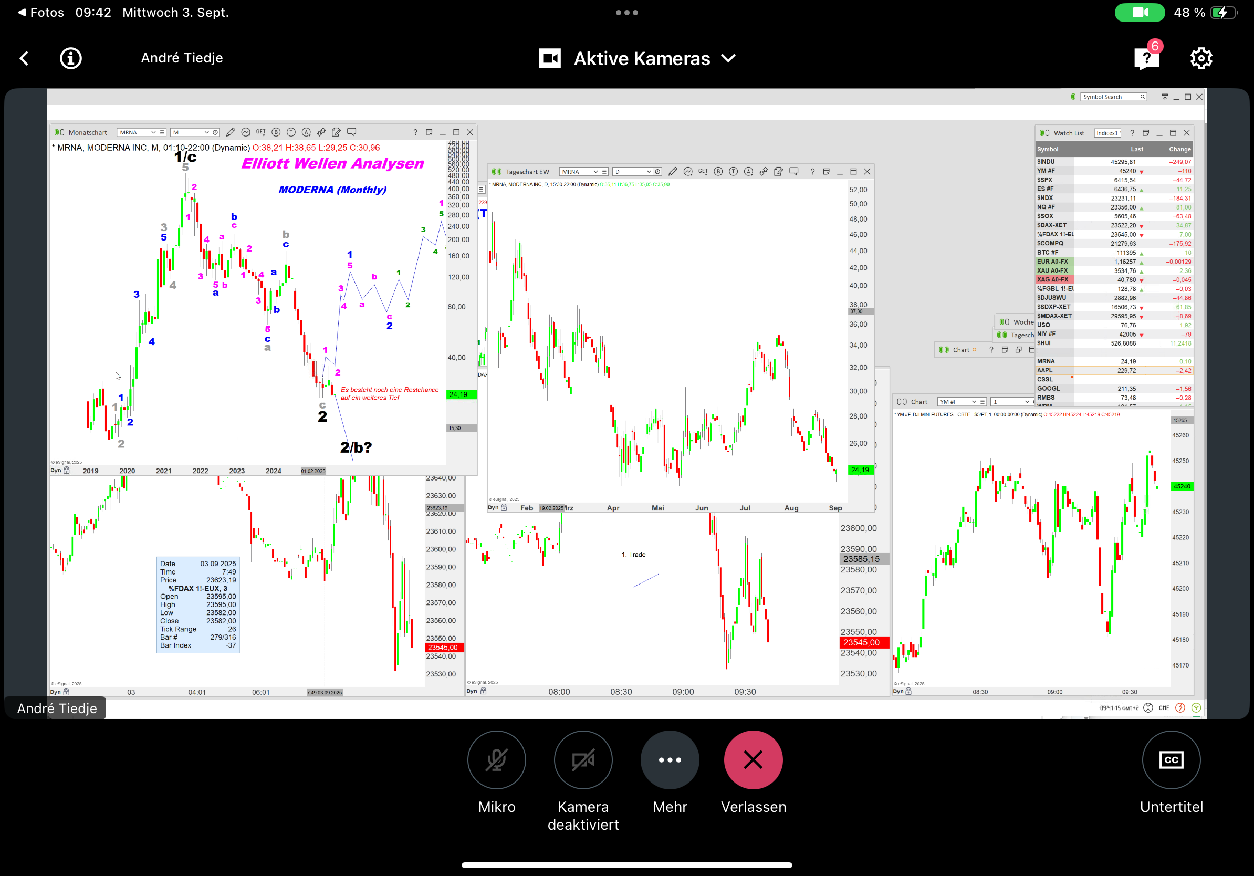Open the MRNA symbol dropdown in Monatschart
This screenshot has width=1254, height=876.
pos(153,132)
